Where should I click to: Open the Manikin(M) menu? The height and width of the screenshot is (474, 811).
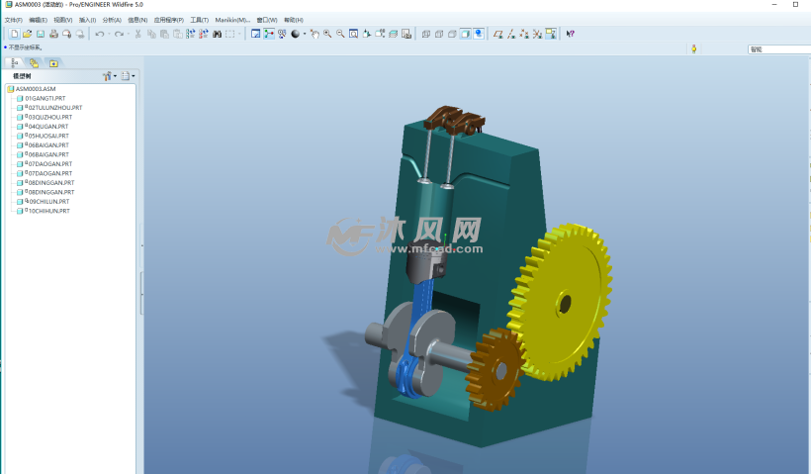232,20
